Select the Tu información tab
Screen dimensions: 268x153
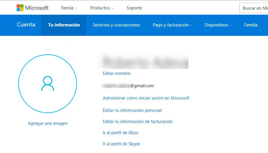[64, 25]
